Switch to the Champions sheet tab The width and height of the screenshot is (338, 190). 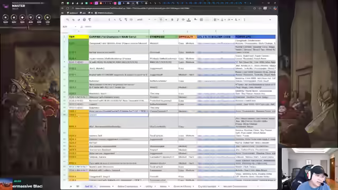128,186
